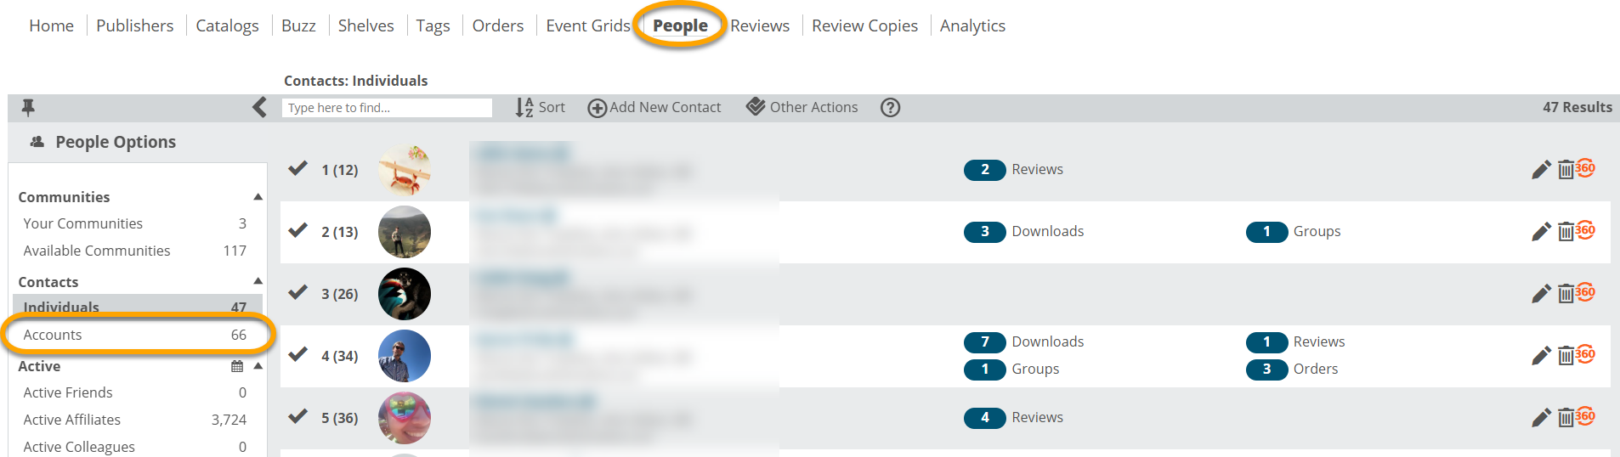This screenshot has height=457, width=1620.
Task: Click the calendar icon beside Active
Action: 237,366
